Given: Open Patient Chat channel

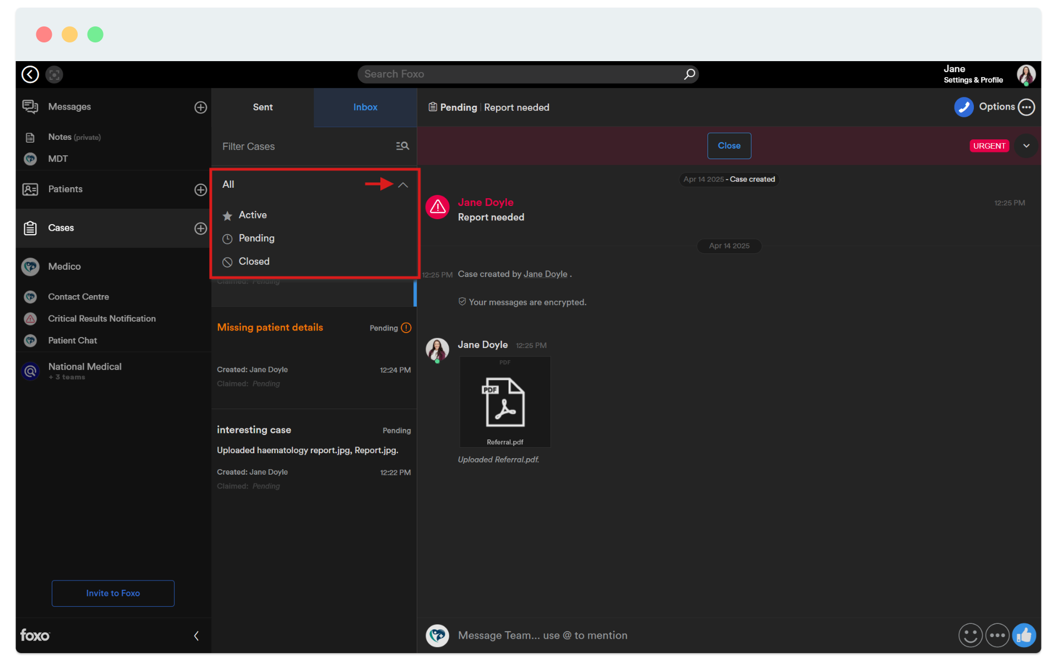Looking at the screenshot, I should tap(72, 341).
